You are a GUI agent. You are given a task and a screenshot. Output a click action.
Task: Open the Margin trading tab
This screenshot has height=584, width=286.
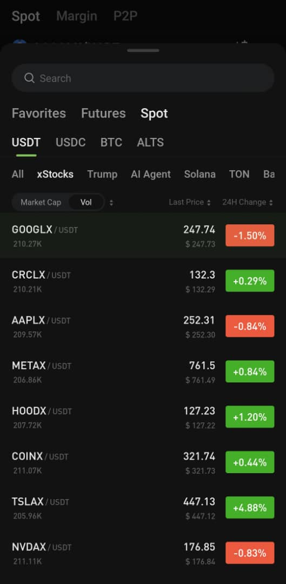click(77, 16)
